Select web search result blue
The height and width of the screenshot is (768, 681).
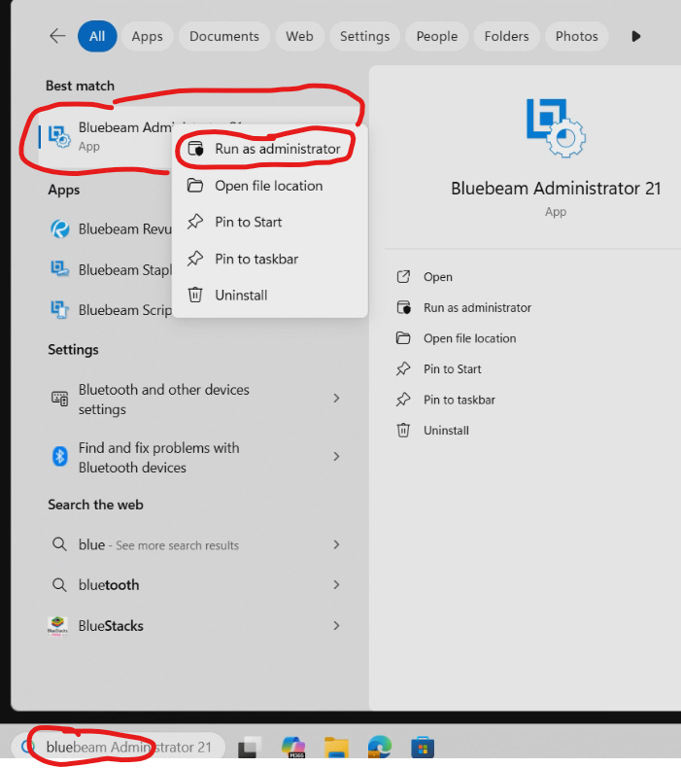197,544
